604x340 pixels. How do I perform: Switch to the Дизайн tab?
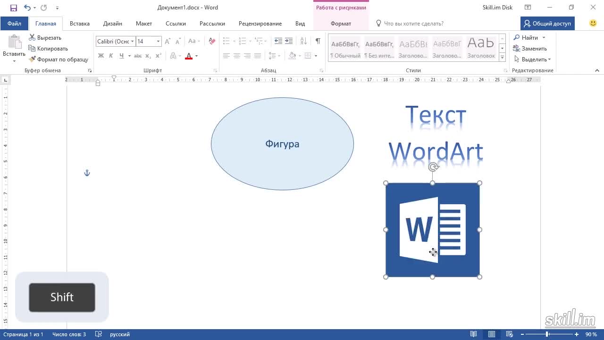coord(113,23)
